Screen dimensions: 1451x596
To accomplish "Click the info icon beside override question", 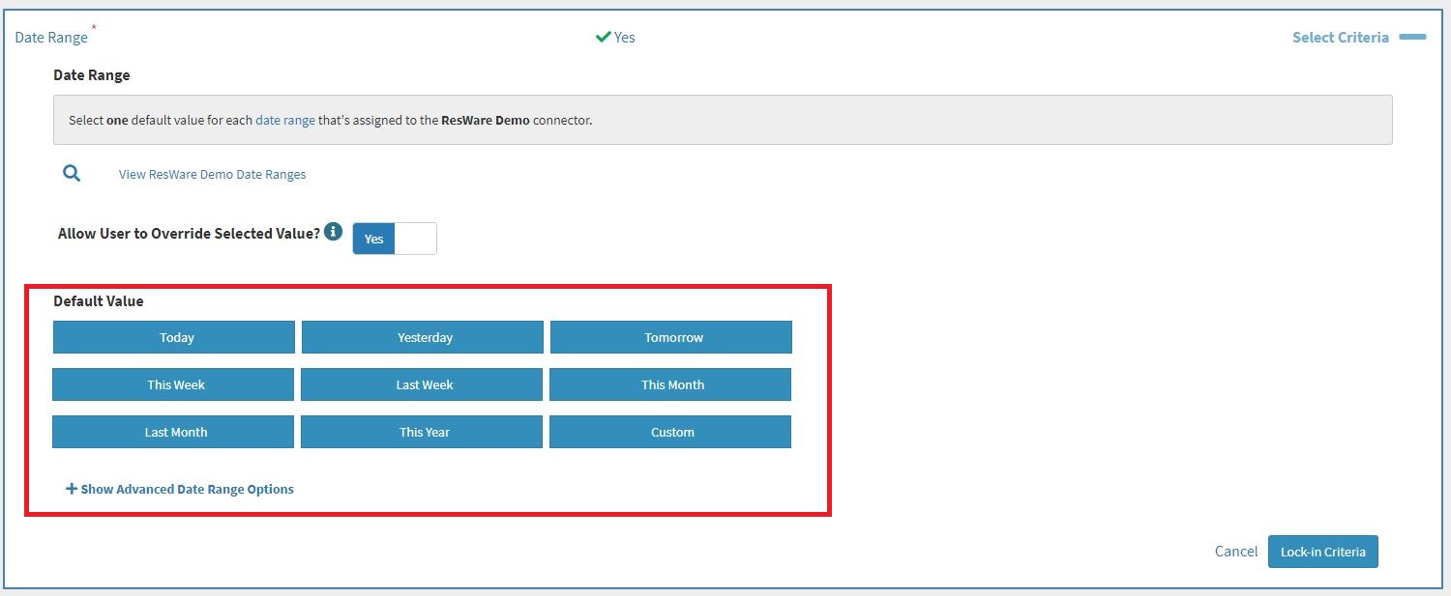I will coord(333,232).
